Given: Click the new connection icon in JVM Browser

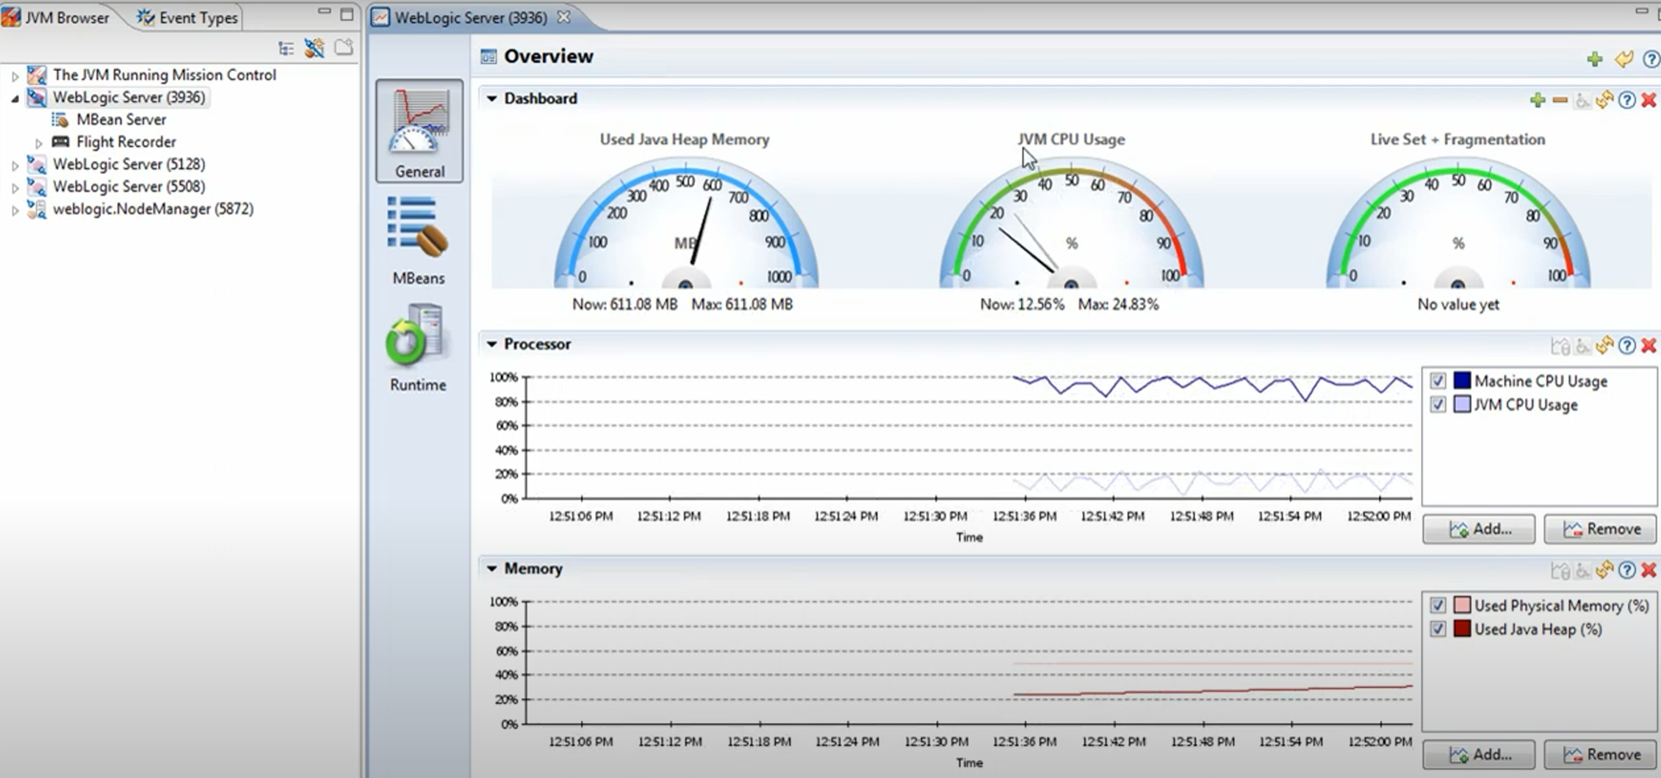Looking at the screenshot, I should tap(314, 48).
